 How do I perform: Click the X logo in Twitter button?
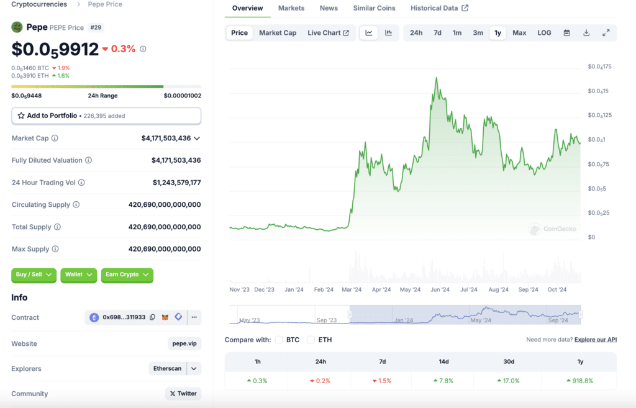click(173, 393)
